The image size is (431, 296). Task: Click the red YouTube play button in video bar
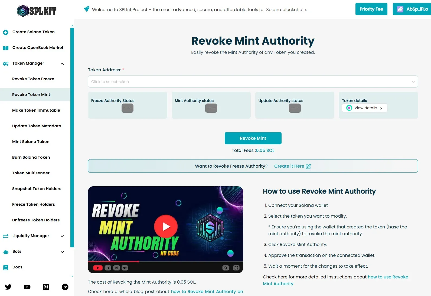pyautogui.click(x=98, y=268)
